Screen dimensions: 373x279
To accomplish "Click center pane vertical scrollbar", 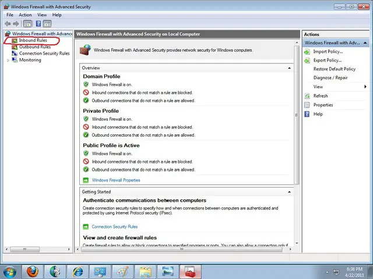I will coord(297,115).
